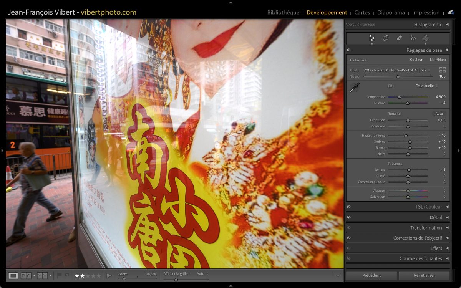Select the Edit sliders tool icon
This screenshot has width=461, height=288.
(372, 38)
